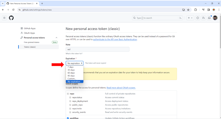The width and height of the screenshot is (221, 119).
Task: Toggle the repo_deployment checkbox
Action: (x=70, y=101)
